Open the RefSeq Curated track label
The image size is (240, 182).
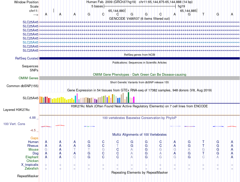27,58
